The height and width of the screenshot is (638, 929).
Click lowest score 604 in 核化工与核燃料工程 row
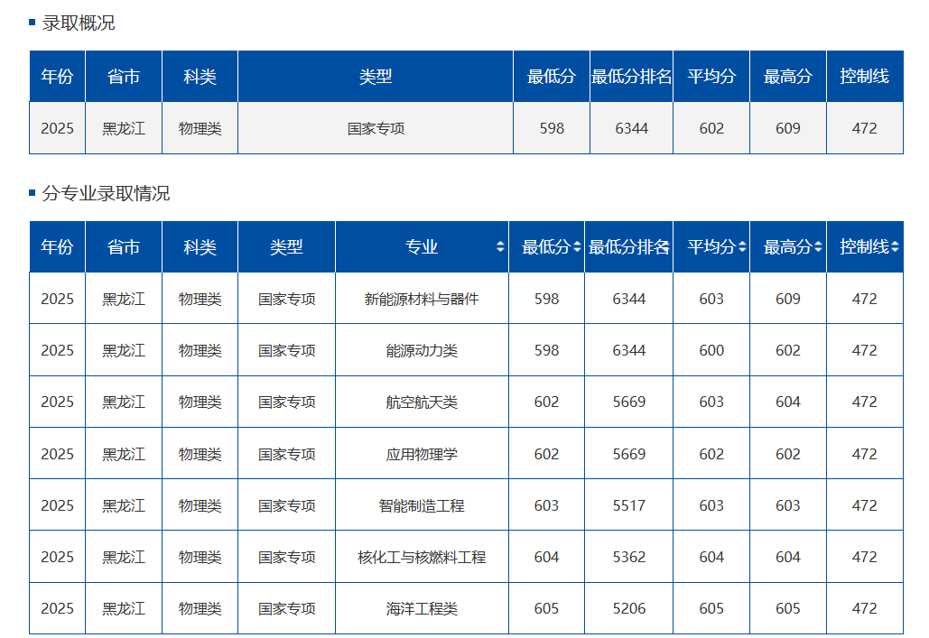tap(546, 557)
